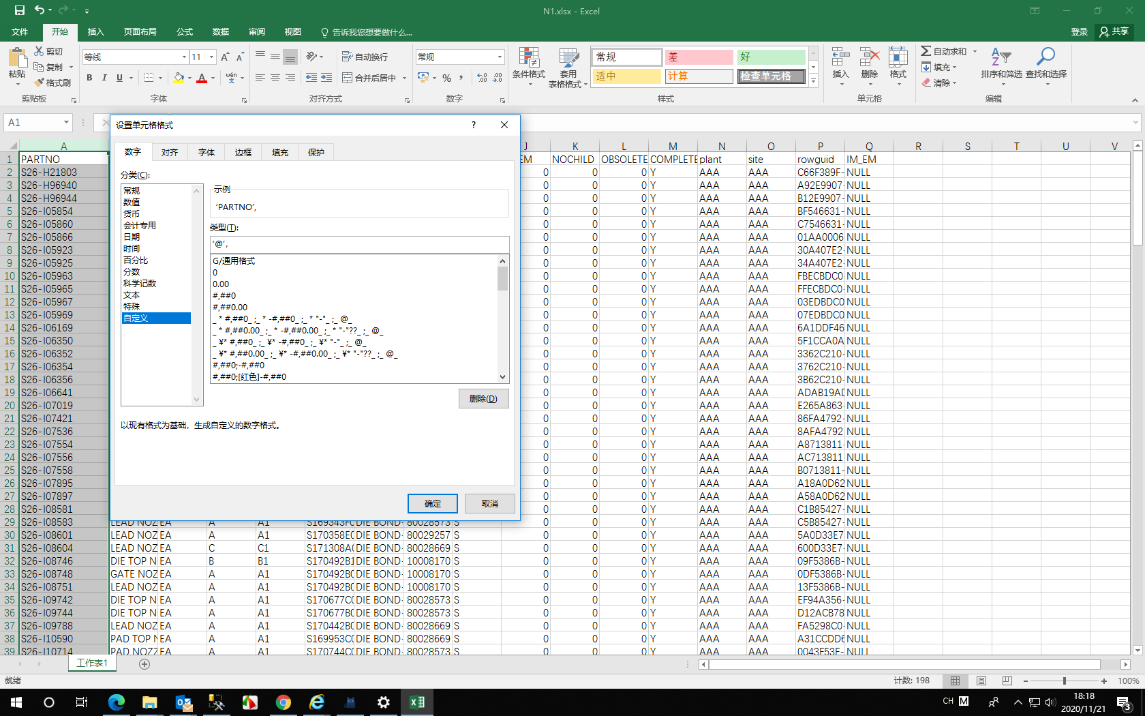Click the Undo arrow icon
Viewport: 1145px width, 716px height.
pyautogui.click(x=40, y=10)
